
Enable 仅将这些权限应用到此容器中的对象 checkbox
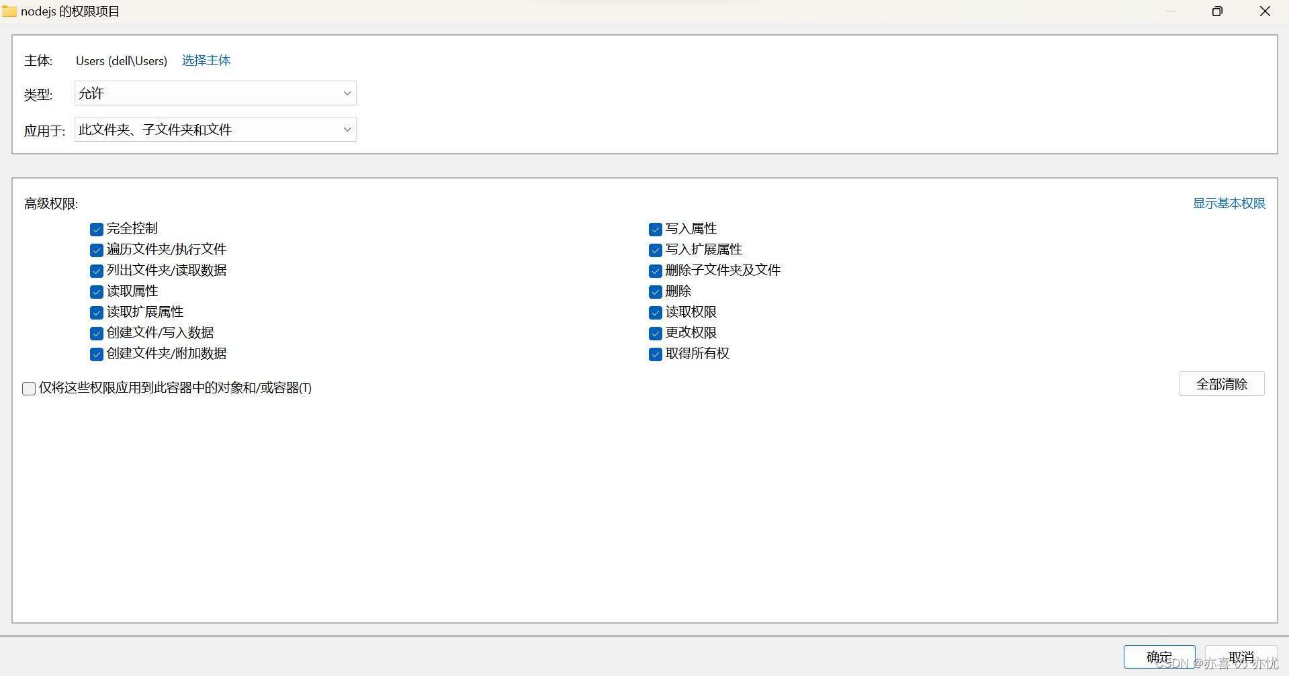click(x=29, y=389)
